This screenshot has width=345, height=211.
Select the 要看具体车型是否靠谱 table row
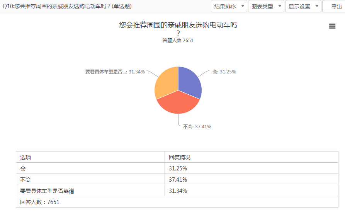tap(177, 191)
